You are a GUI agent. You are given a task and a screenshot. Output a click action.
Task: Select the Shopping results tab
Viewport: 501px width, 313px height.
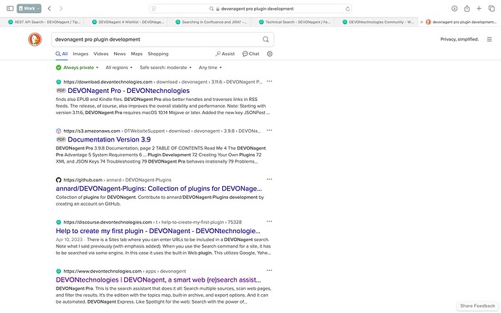(158, 54)
